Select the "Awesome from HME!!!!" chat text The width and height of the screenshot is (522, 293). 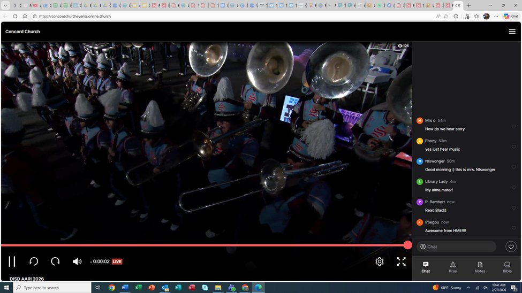point(445,230)
